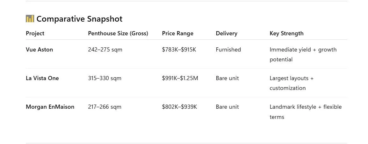Click the Delivery column header

click(227, 33)
